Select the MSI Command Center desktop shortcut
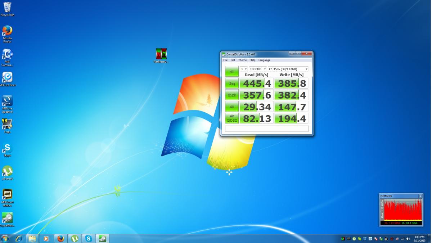Image resolution: width=432 pixels, height=243 pixels. pyautogui.click(x=7, y=58)
